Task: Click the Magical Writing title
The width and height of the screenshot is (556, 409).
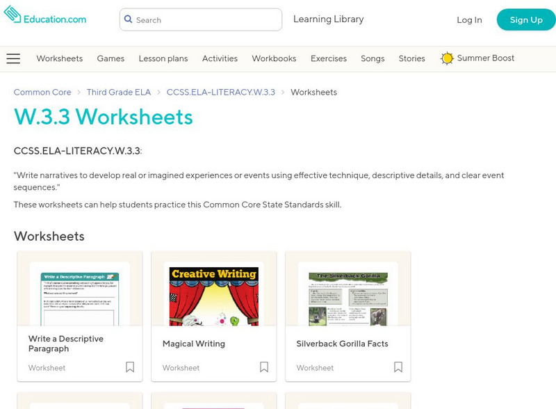Action: tap(194, 344)
